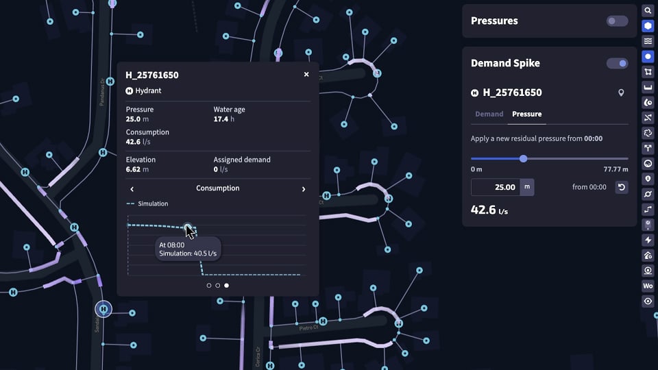Select the lightning bolt tool icon
Screen dimensions: 658x370
click(648, 241)
